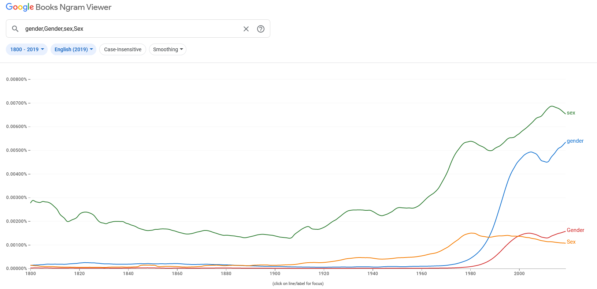This screenshot has height=289, width=597.
Task: Clear the search query with X icon
Action: click(x=246, y=29)
